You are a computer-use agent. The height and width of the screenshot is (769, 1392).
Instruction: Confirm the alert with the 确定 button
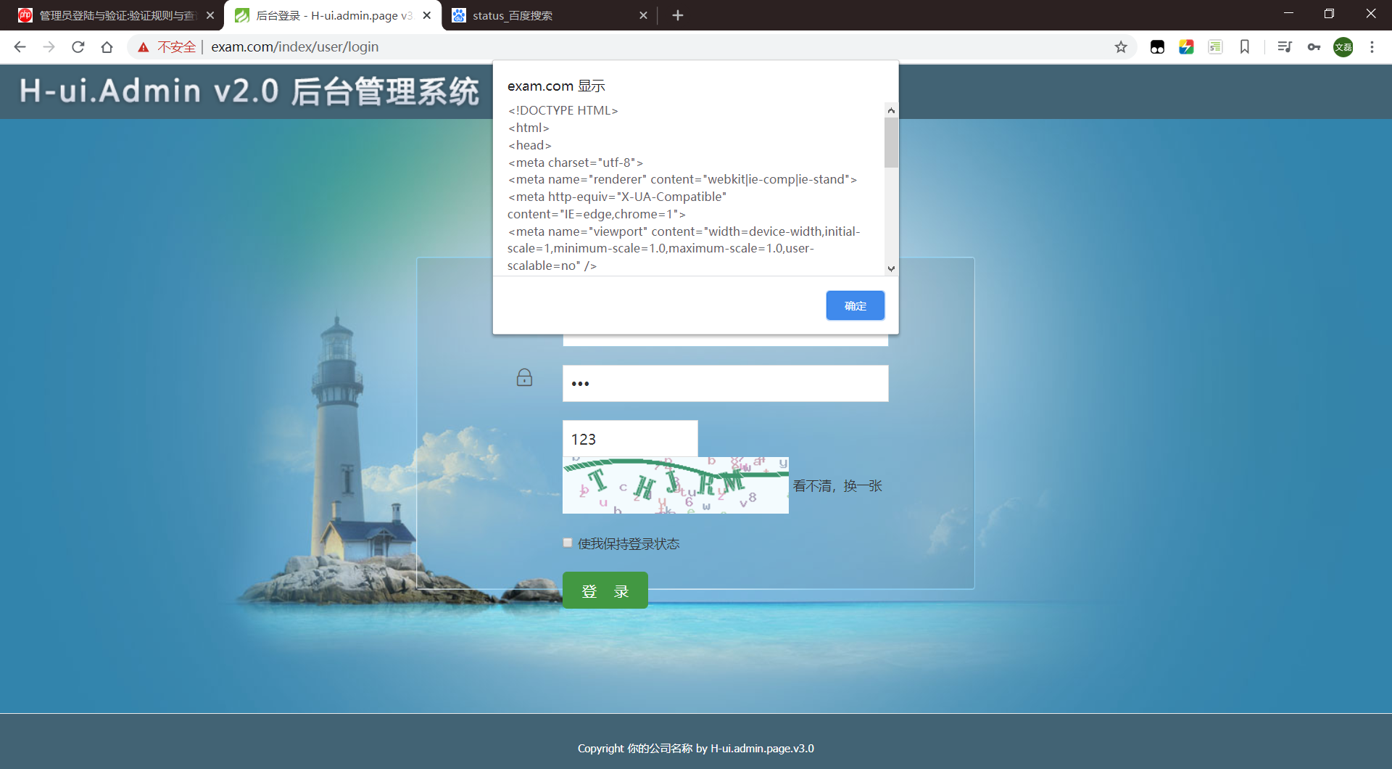coord(855,305)
